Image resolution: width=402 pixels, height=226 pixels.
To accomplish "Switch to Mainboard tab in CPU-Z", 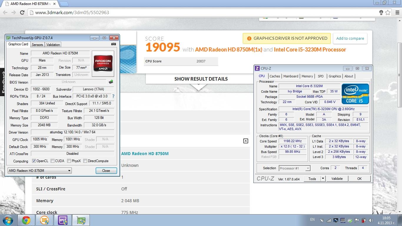I will [x=291, y=76].
